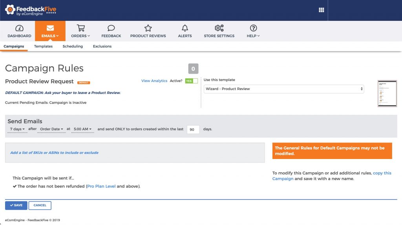Click the Orders shopping cart icon
Screen dimensions: 402x233
point(81,28)
